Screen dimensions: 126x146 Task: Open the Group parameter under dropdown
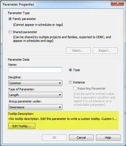coord(35,107)
